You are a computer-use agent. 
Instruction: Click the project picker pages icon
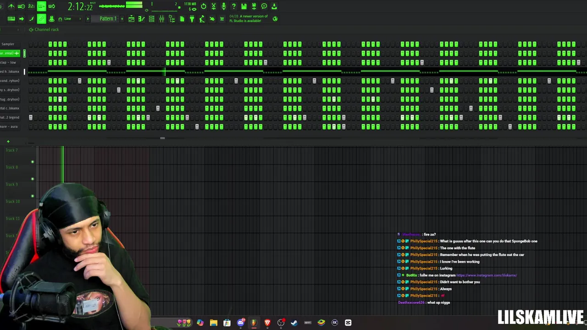(x=182, y=19)
